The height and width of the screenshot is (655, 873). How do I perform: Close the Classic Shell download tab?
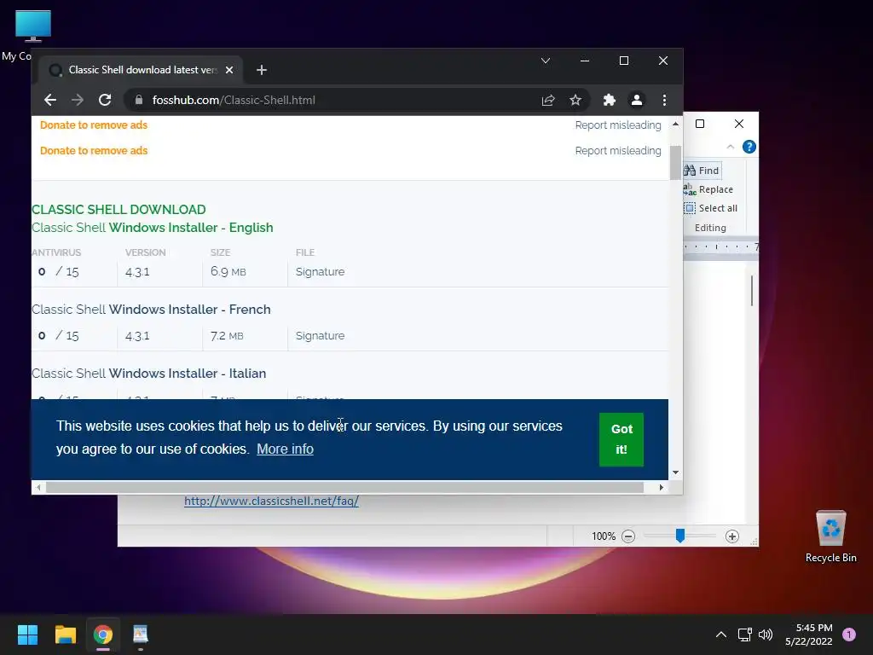click(x=229, y=70)
